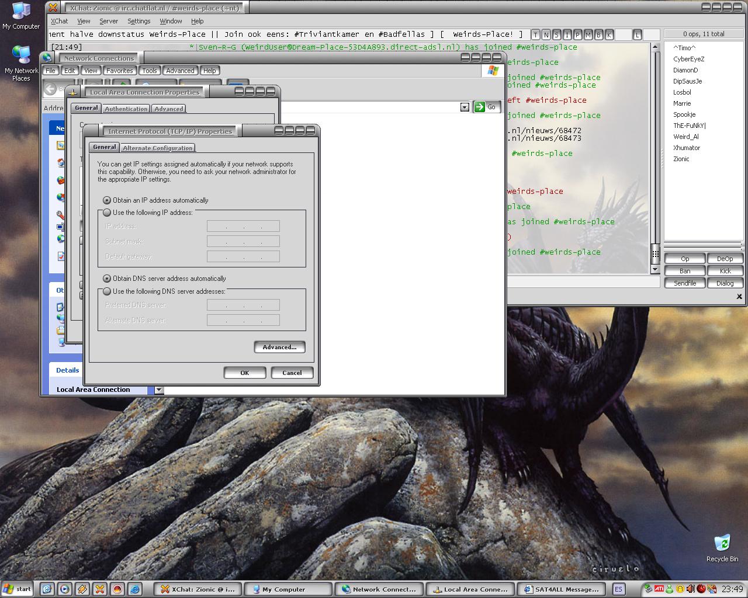Click the XChat title bar icon
This screenshot has height=598, width=748.
[53, 8]
